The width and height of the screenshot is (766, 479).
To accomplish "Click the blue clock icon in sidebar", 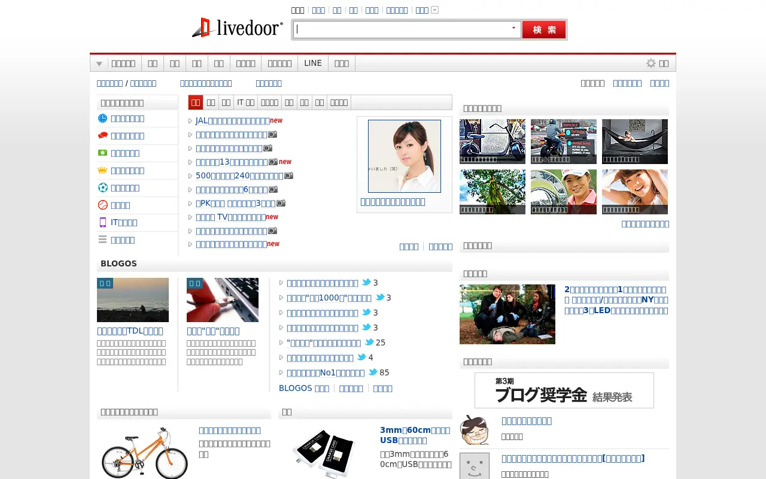I will coord(103,119).
